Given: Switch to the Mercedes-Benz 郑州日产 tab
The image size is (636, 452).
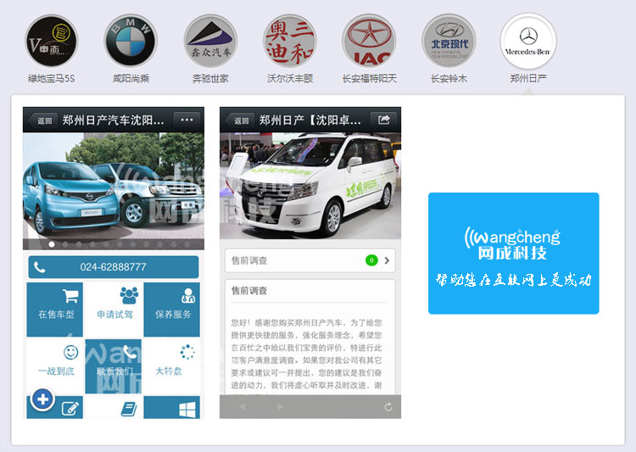Looking at the screenshot, I should click(x=528, y=42).
